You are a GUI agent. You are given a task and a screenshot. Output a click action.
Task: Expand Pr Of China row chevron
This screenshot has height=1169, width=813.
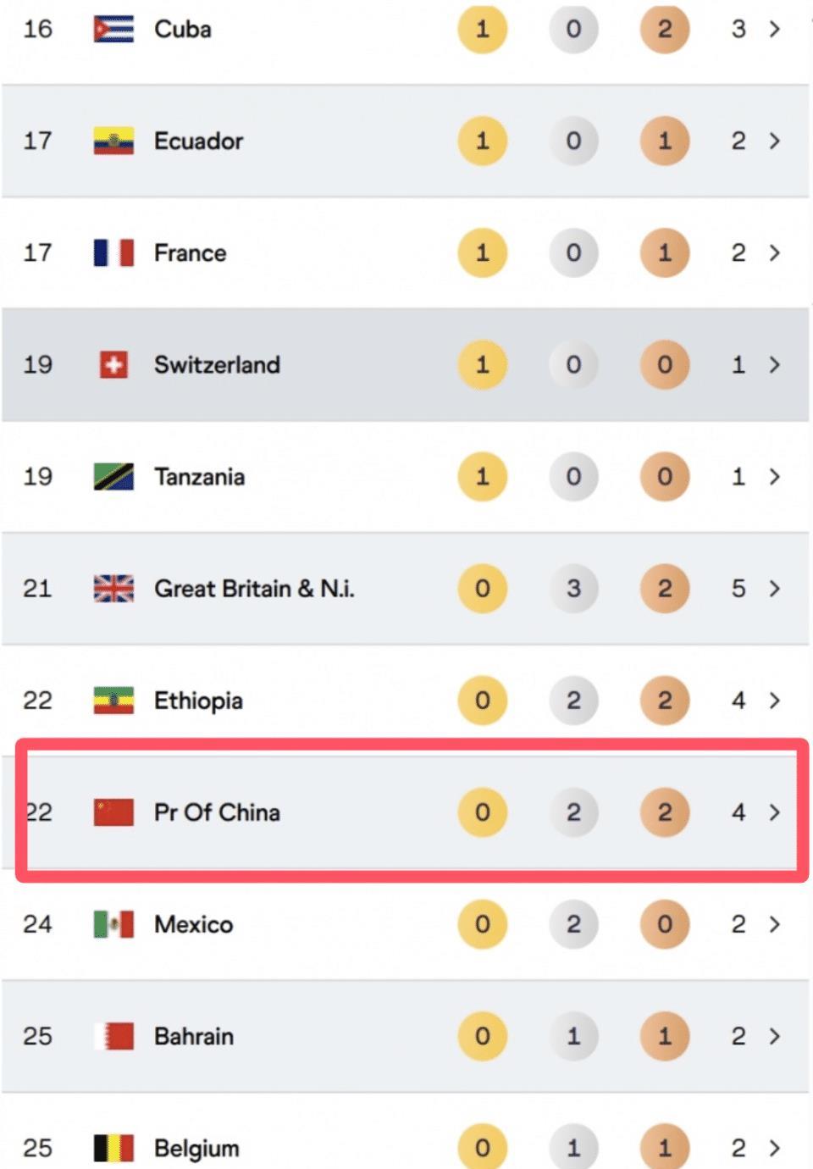point(774,812)
